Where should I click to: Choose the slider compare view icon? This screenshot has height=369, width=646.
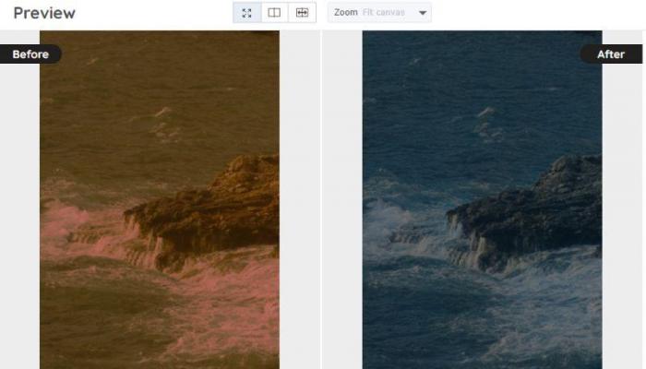[302, 13]
